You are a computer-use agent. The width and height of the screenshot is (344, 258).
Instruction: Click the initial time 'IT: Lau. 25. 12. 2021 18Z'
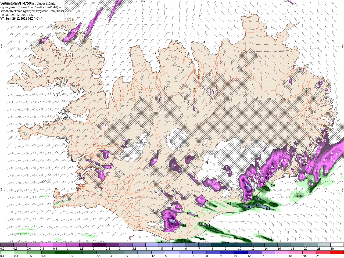click(x=17, y=15)
